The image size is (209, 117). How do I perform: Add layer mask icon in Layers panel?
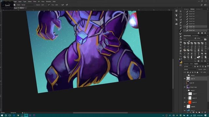193,112
